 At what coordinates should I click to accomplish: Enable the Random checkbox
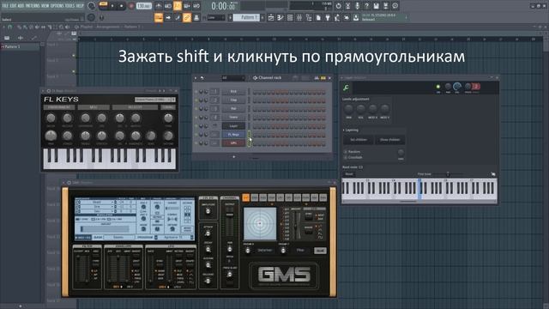(x=345, y=152)
